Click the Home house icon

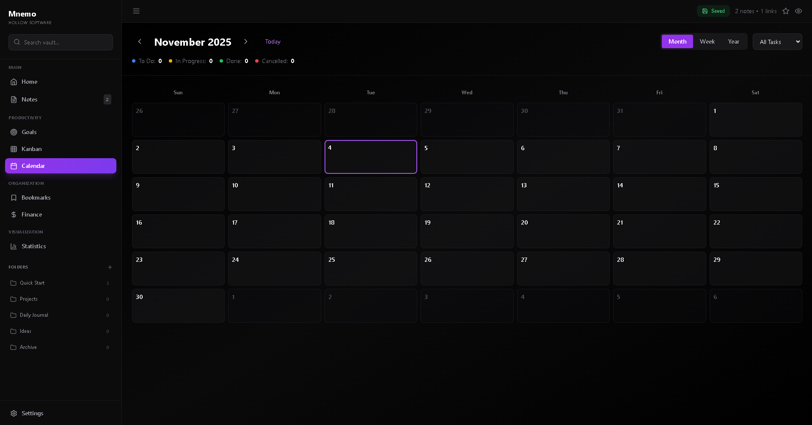click(14, 82)
